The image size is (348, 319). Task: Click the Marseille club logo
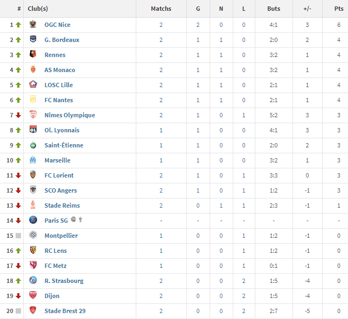(x=33, y=160)
